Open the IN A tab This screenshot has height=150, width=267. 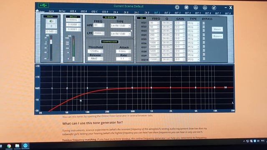[116, 12]
